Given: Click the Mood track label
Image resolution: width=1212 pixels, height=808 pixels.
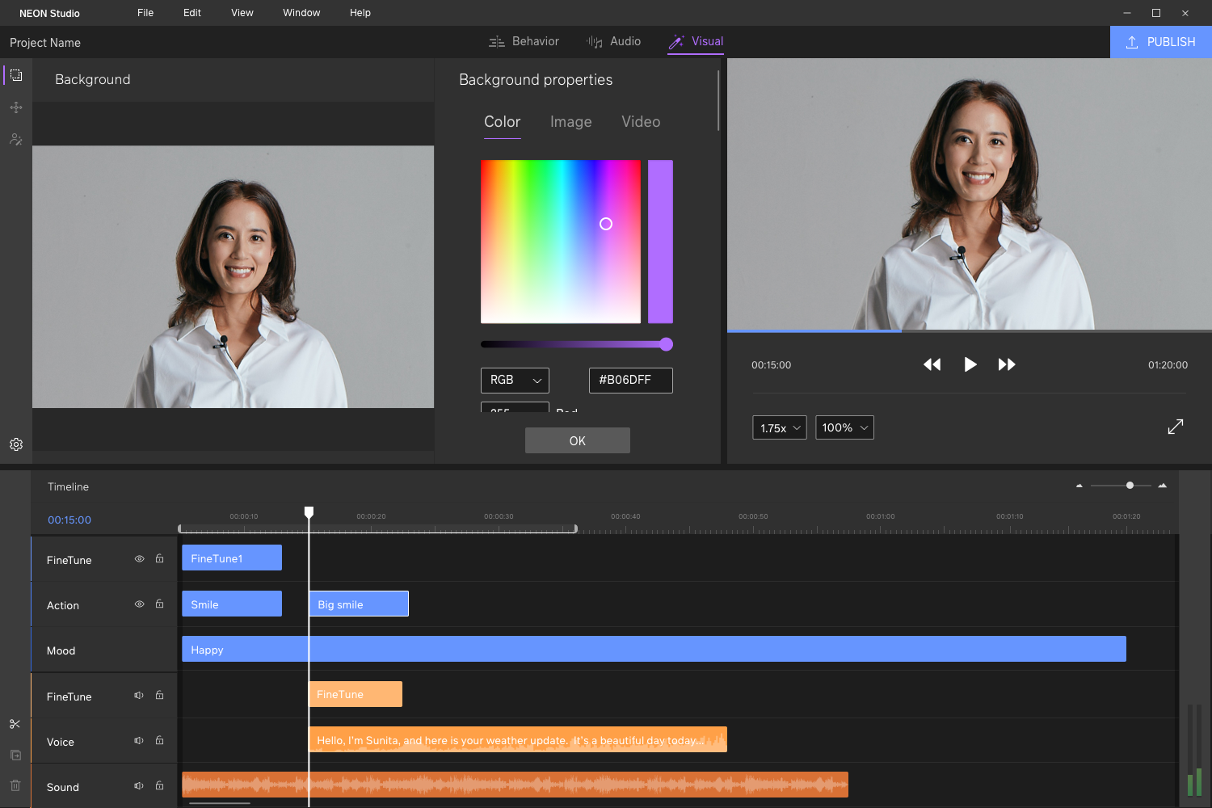Looking at the screenshot, I should (x=61, y=650).
